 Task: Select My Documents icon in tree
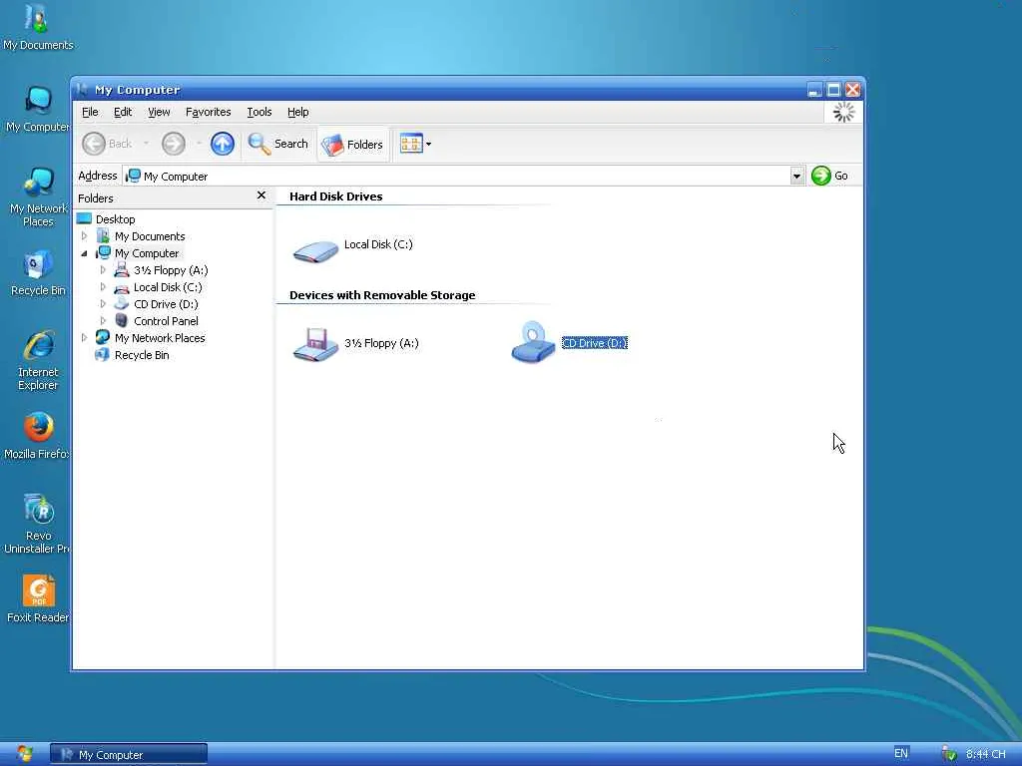pyautogui.click(x=103, y=235)
